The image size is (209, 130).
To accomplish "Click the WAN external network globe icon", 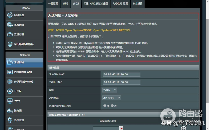I will 10,81.
